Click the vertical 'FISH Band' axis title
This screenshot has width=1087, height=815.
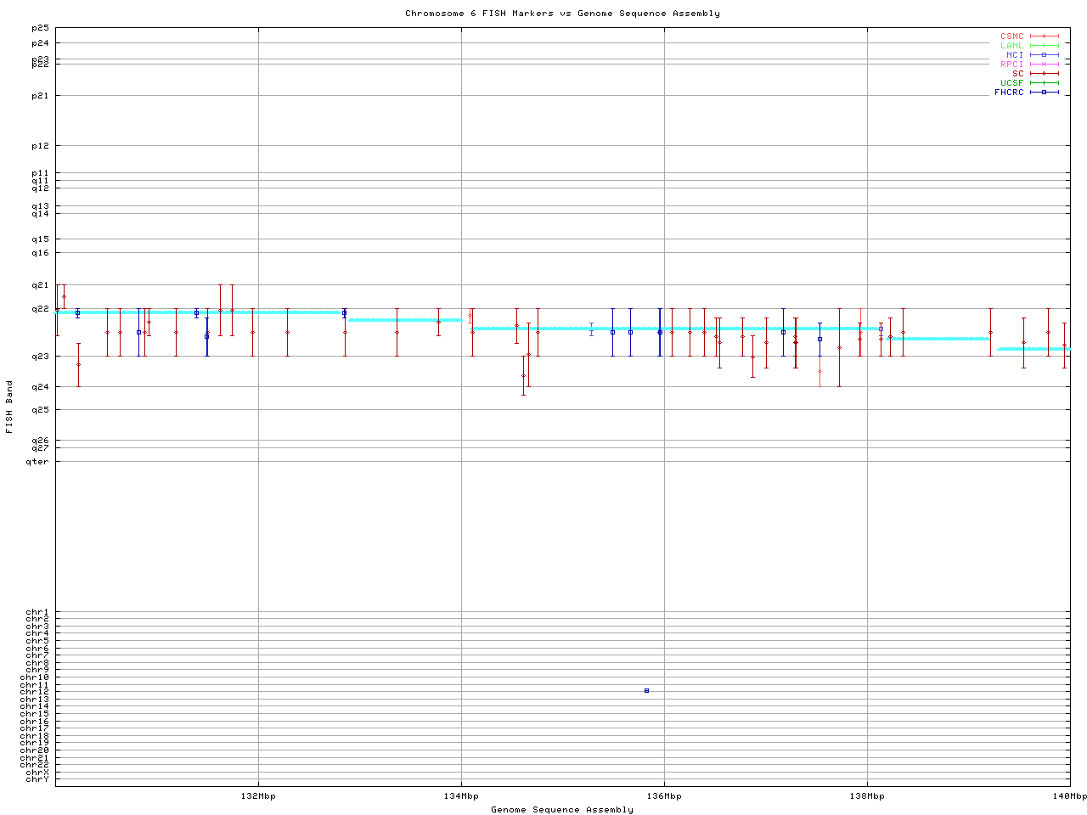pyautogui.click(x=10, y=407)
